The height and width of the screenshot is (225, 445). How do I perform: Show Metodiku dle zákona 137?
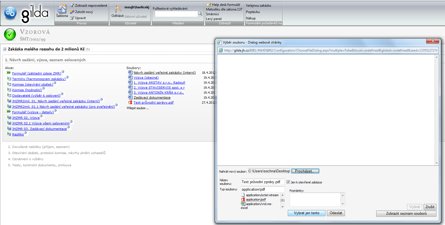click(224, 9)
